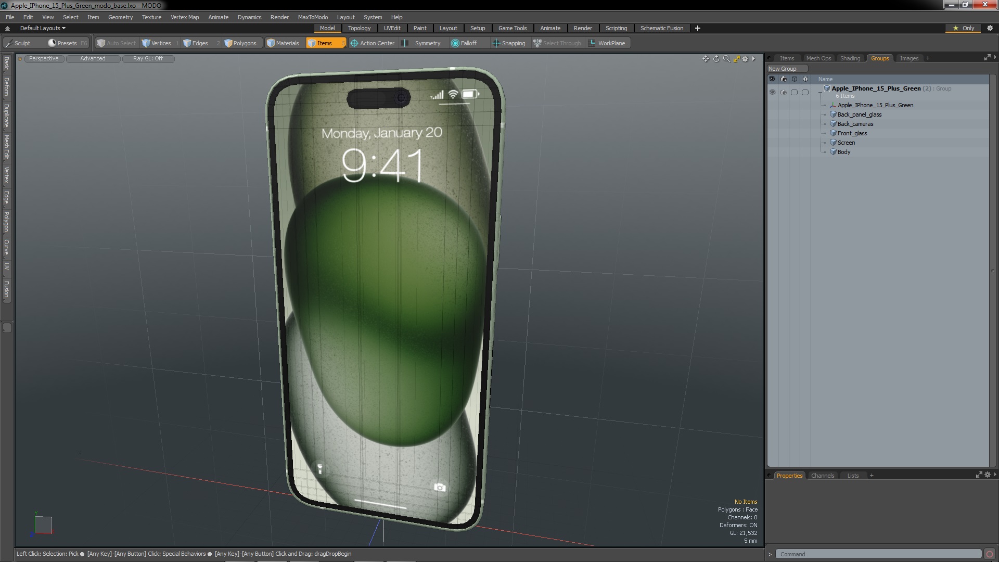Open the Texture menu

[151, 17]
